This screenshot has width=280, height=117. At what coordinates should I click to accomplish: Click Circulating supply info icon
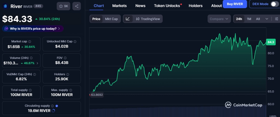(52, 106)
